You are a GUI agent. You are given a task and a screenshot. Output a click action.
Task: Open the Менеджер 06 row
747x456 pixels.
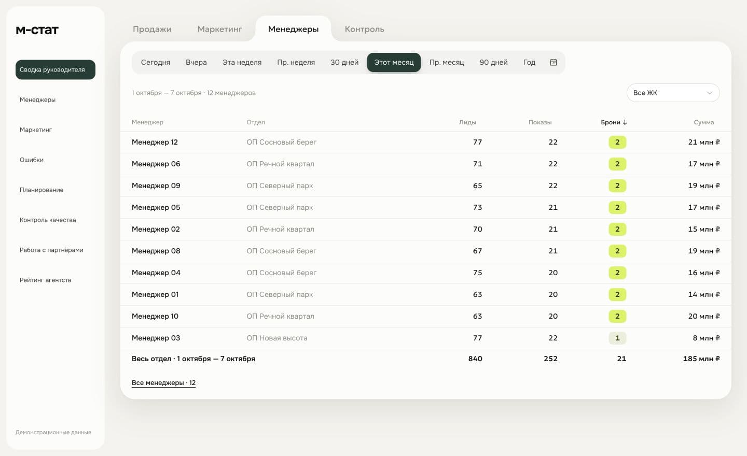[x=426, y=164]
